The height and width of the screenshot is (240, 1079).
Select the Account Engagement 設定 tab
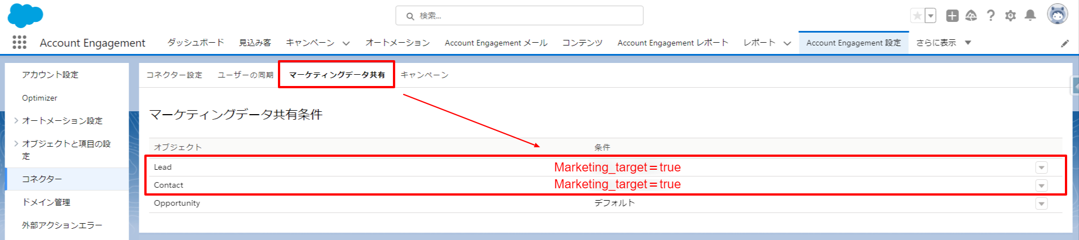tap(854, 43)
